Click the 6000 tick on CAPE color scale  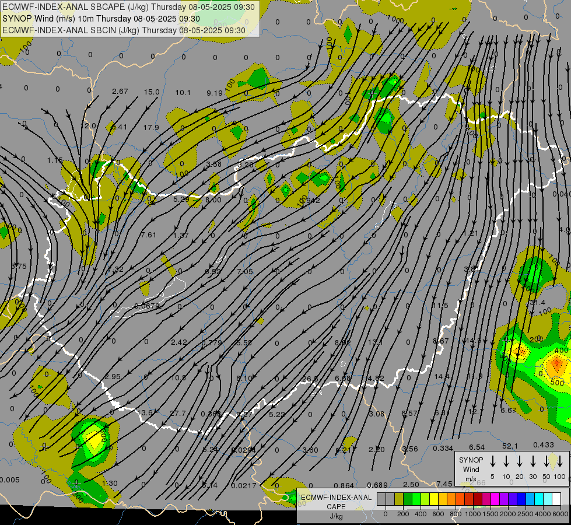561,514
